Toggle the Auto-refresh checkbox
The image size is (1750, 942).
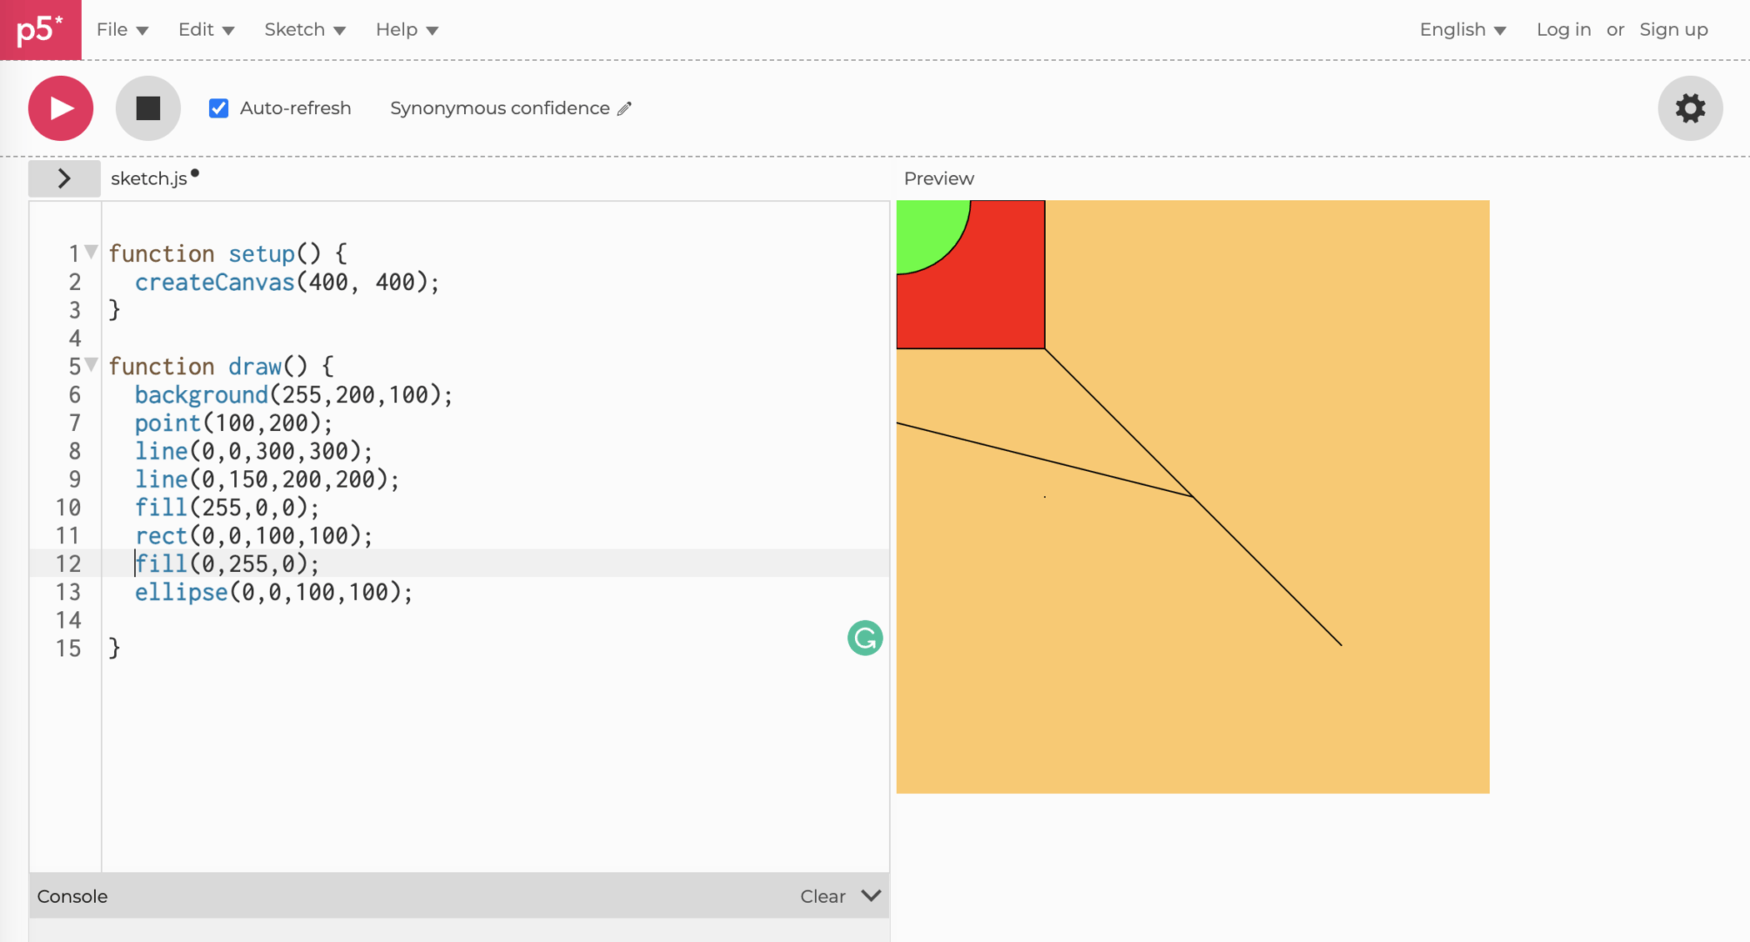coord(219,108)
